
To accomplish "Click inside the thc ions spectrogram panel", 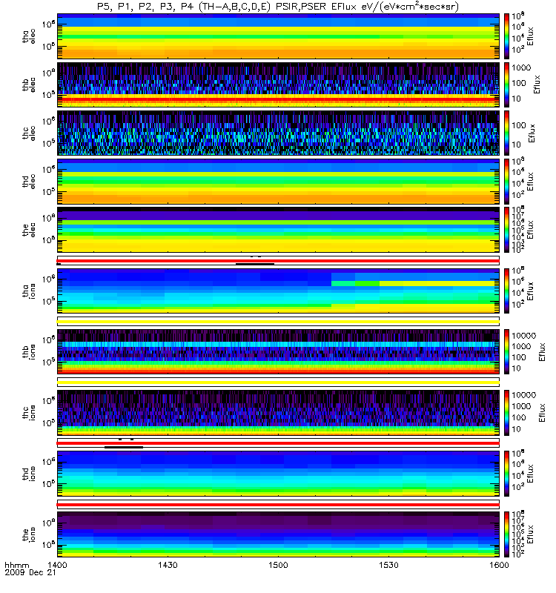I will tap(278, 413).
